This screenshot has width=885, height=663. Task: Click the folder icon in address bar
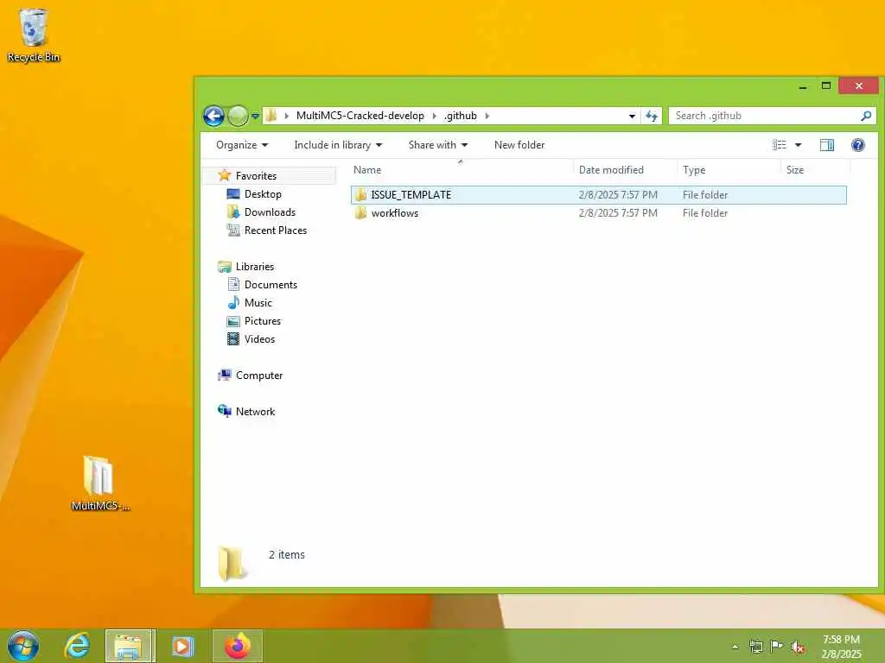[271, 116]
